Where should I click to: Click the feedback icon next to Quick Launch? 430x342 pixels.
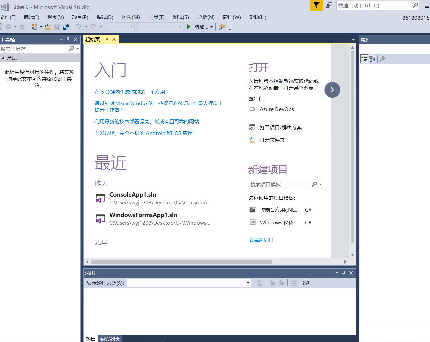[329, 5]
